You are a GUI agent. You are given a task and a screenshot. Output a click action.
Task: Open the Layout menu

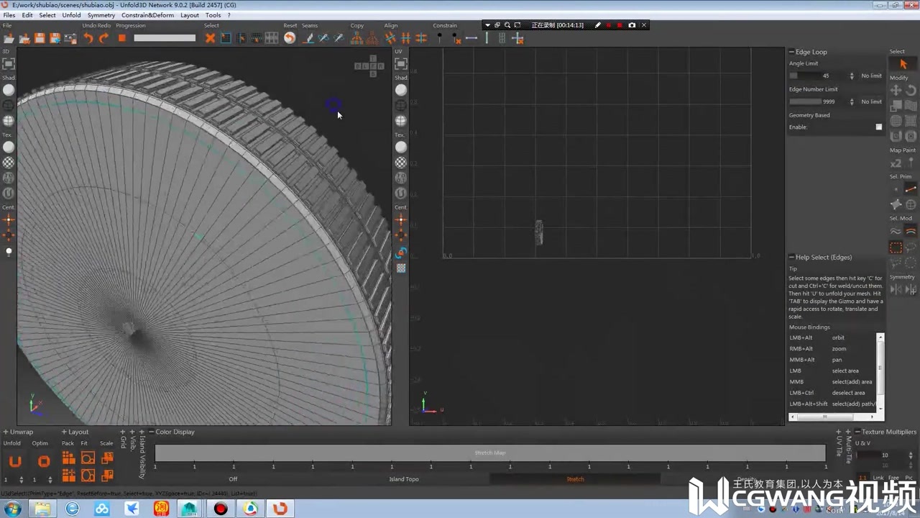(190, 15)
